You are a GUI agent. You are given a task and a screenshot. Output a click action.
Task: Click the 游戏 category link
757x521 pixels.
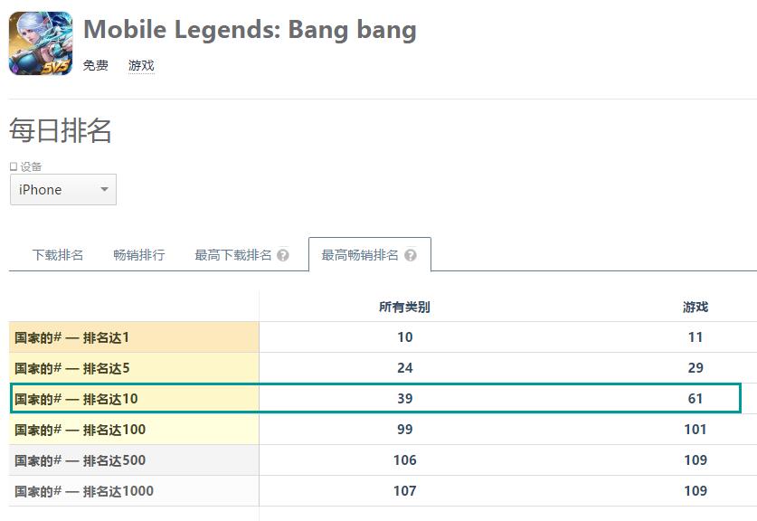[x=141, y=65]
